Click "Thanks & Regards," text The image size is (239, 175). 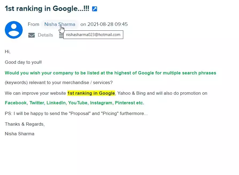click(x=25, y=124)
